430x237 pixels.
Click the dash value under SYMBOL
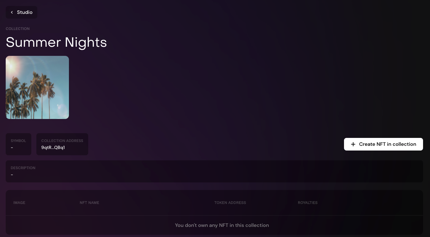click(x=12, y=147)
